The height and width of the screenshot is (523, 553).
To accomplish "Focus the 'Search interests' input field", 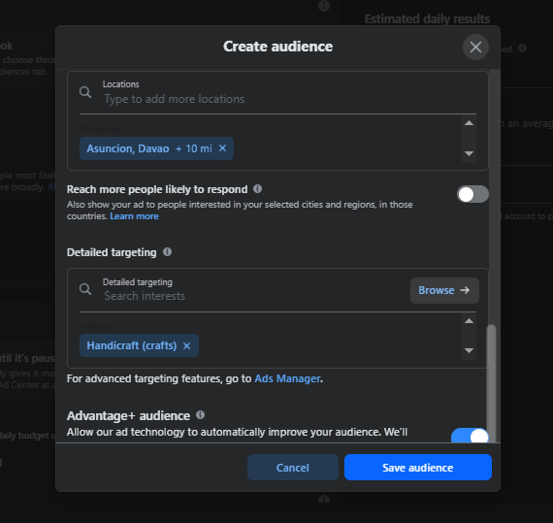I will click(254, 296).
